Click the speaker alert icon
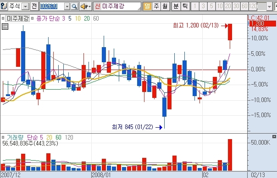 pos(84,7)
